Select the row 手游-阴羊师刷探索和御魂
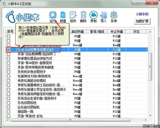Image resolution: width=160 pixels, height=128 pixels. [x=77, y=67]
